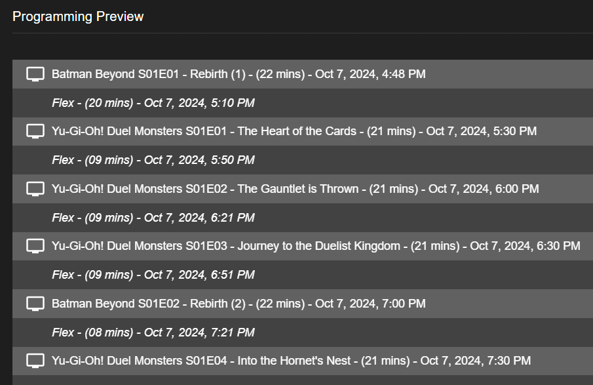Select the 8-minute Flex row at 7:21 PM
The image size is (593, 385).
point(153,333)
